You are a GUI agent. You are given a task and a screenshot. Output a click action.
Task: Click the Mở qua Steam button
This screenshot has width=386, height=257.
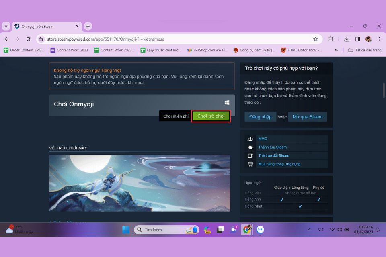pos(308,117)
